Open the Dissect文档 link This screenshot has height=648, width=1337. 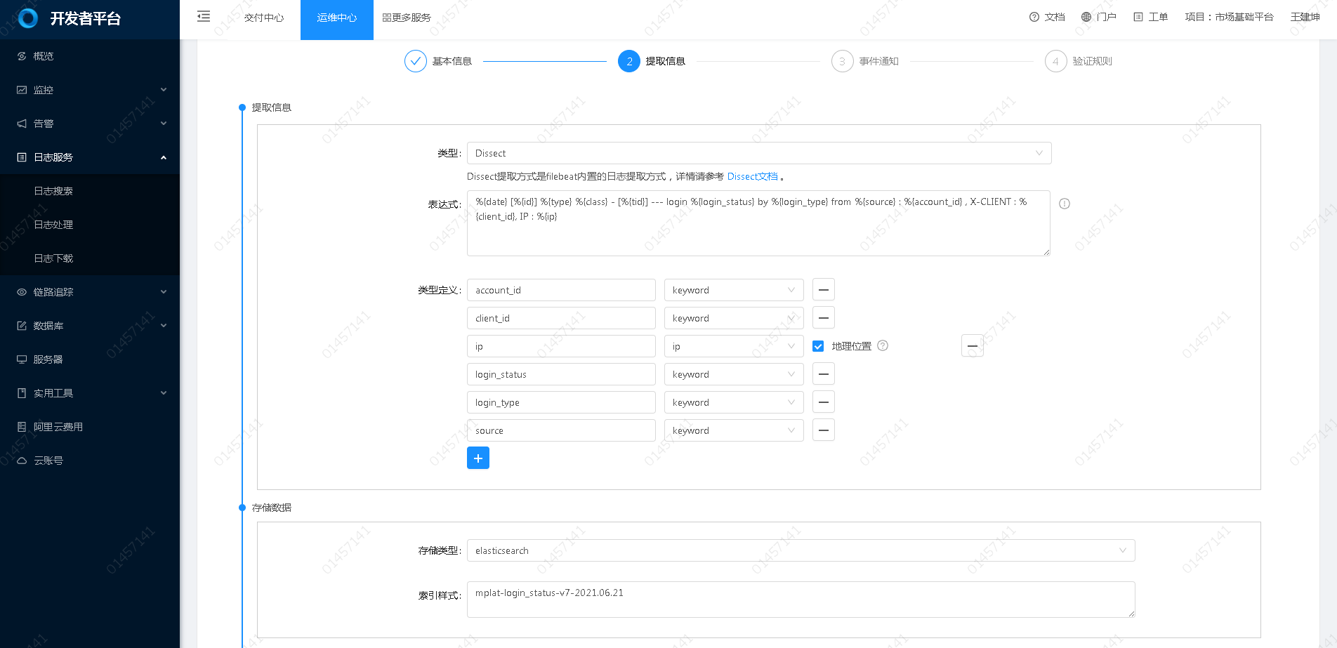(x=752, y=176)
